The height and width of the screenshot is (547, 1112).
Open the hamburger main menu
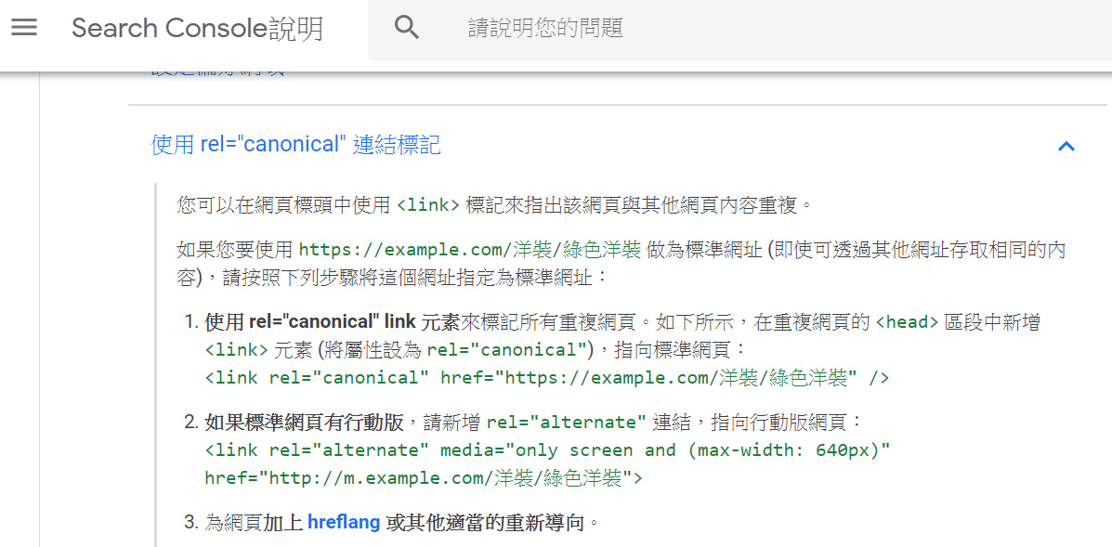click(24, 28)
